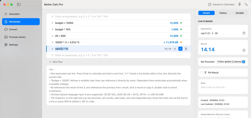This screenshot has height=118, width=251.
Task: Click the Expand to Calculator button
Action: [221, 4]
